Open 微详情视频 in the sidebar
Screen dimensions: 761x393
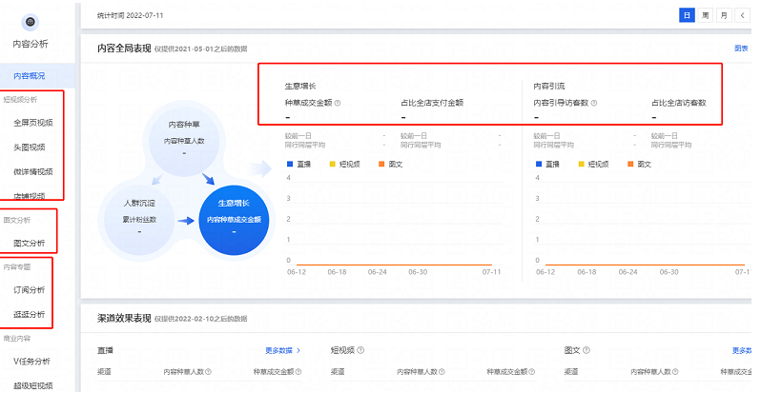pyautogui.click(x=33, y=172)
